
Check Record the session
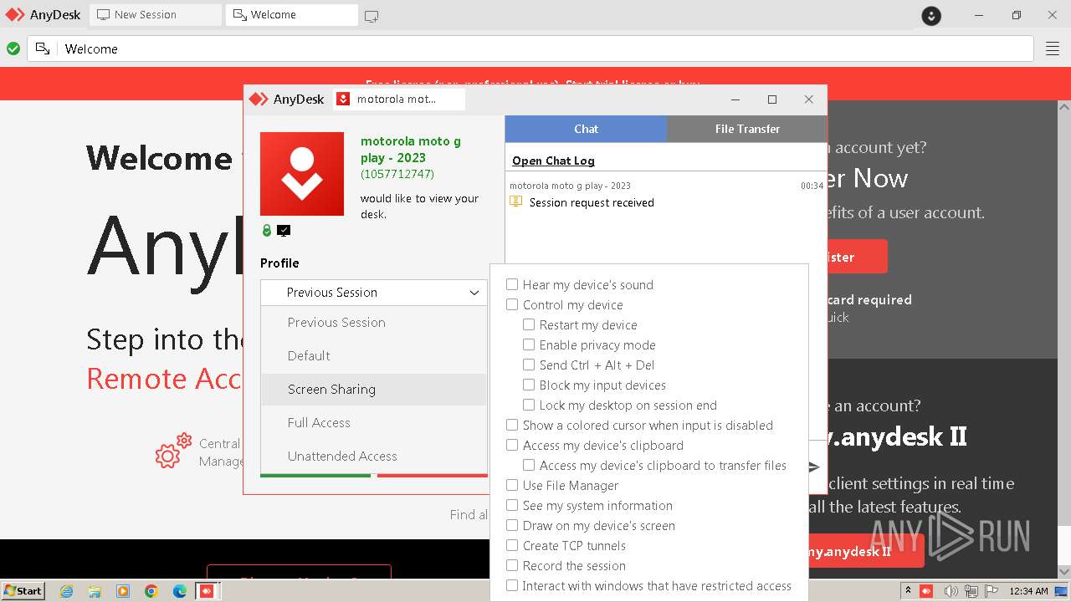point(512,565)
